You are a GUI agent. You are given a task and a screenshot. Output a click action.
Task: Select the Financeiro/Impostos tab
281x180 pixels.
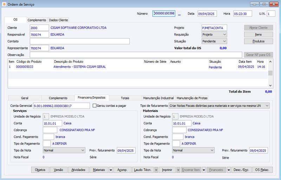coord(92,98)
